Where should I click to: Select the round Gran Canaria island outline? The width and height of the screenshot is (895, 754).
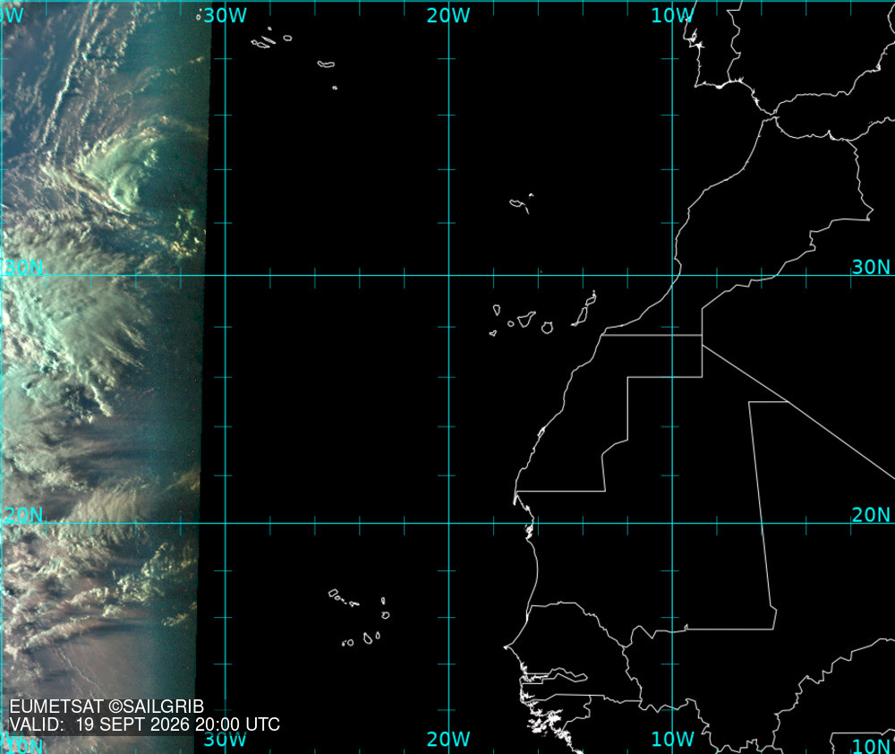coord(547,328)
